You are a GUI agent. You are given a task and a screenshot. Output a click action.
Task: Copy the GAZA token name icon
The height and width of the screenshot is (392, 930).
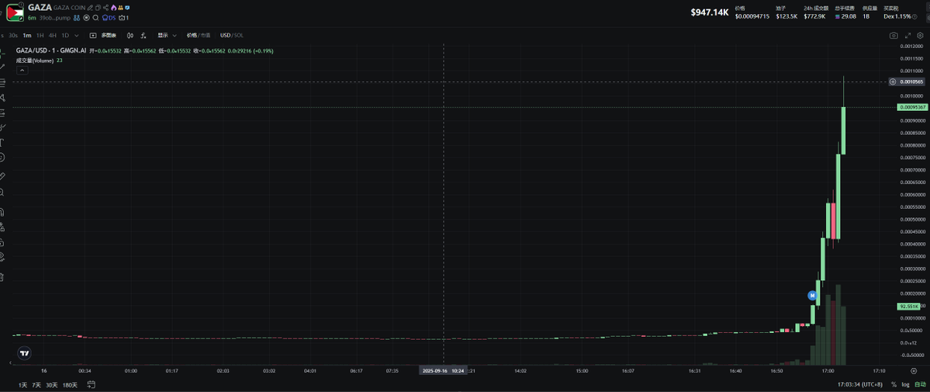98,8
